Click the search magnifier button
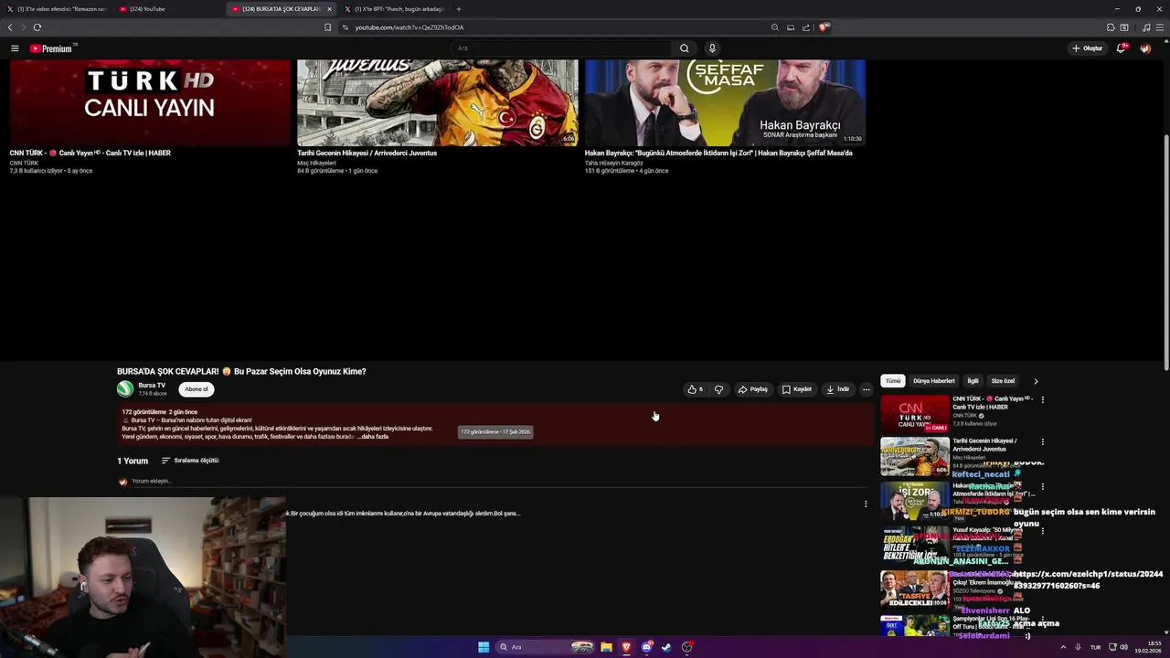This screenshot has height=658, width=1170. (x=684, y=48)
